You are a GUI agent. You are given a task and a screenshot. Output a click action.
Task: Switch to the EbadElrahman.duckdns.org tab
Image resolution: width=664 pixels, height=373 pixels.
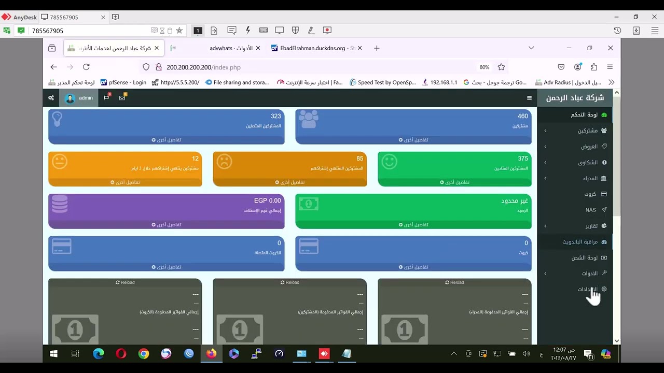pos(317,48)
